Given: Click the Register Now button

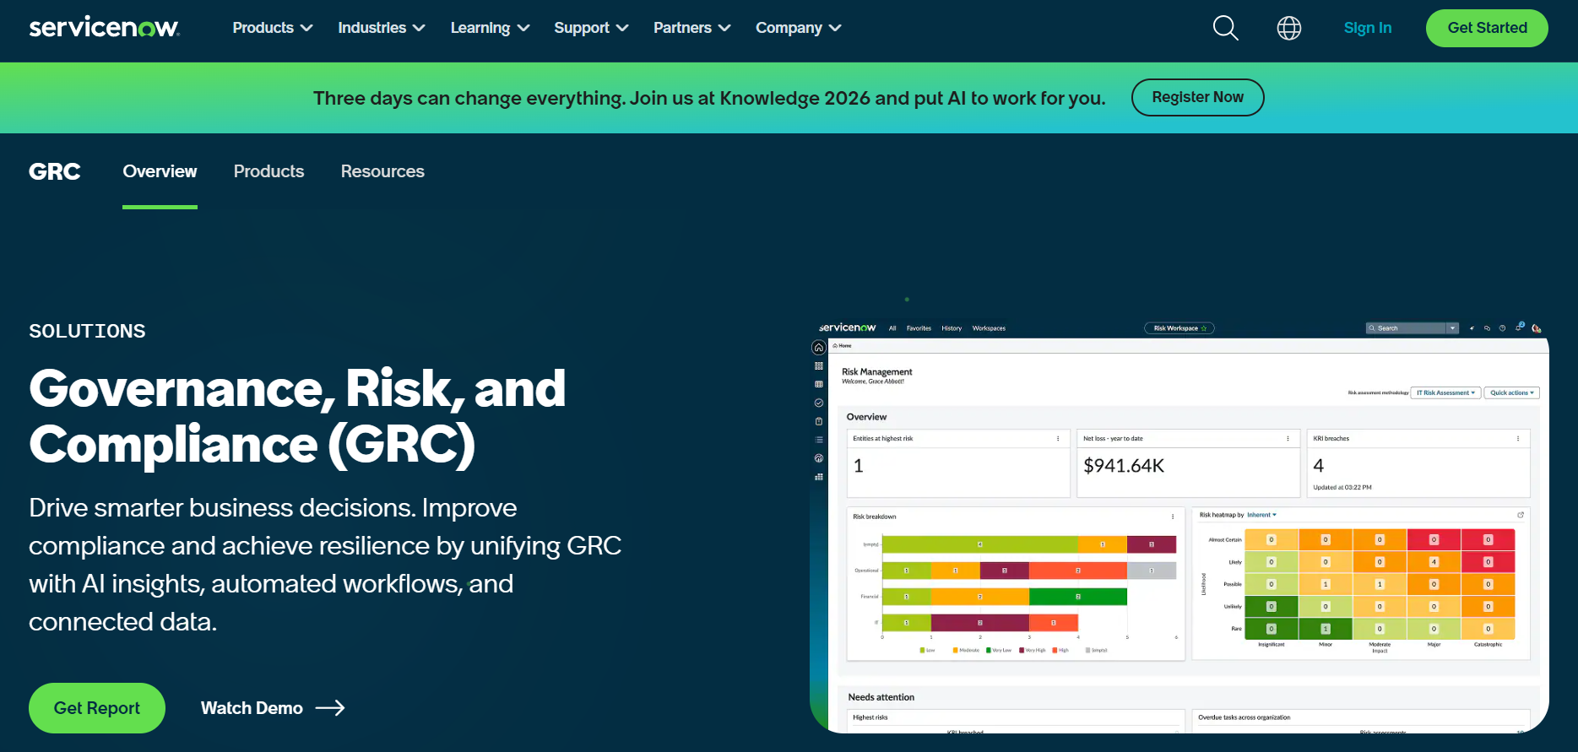Looking at the screenshot, I should (x=1197, y=97).
